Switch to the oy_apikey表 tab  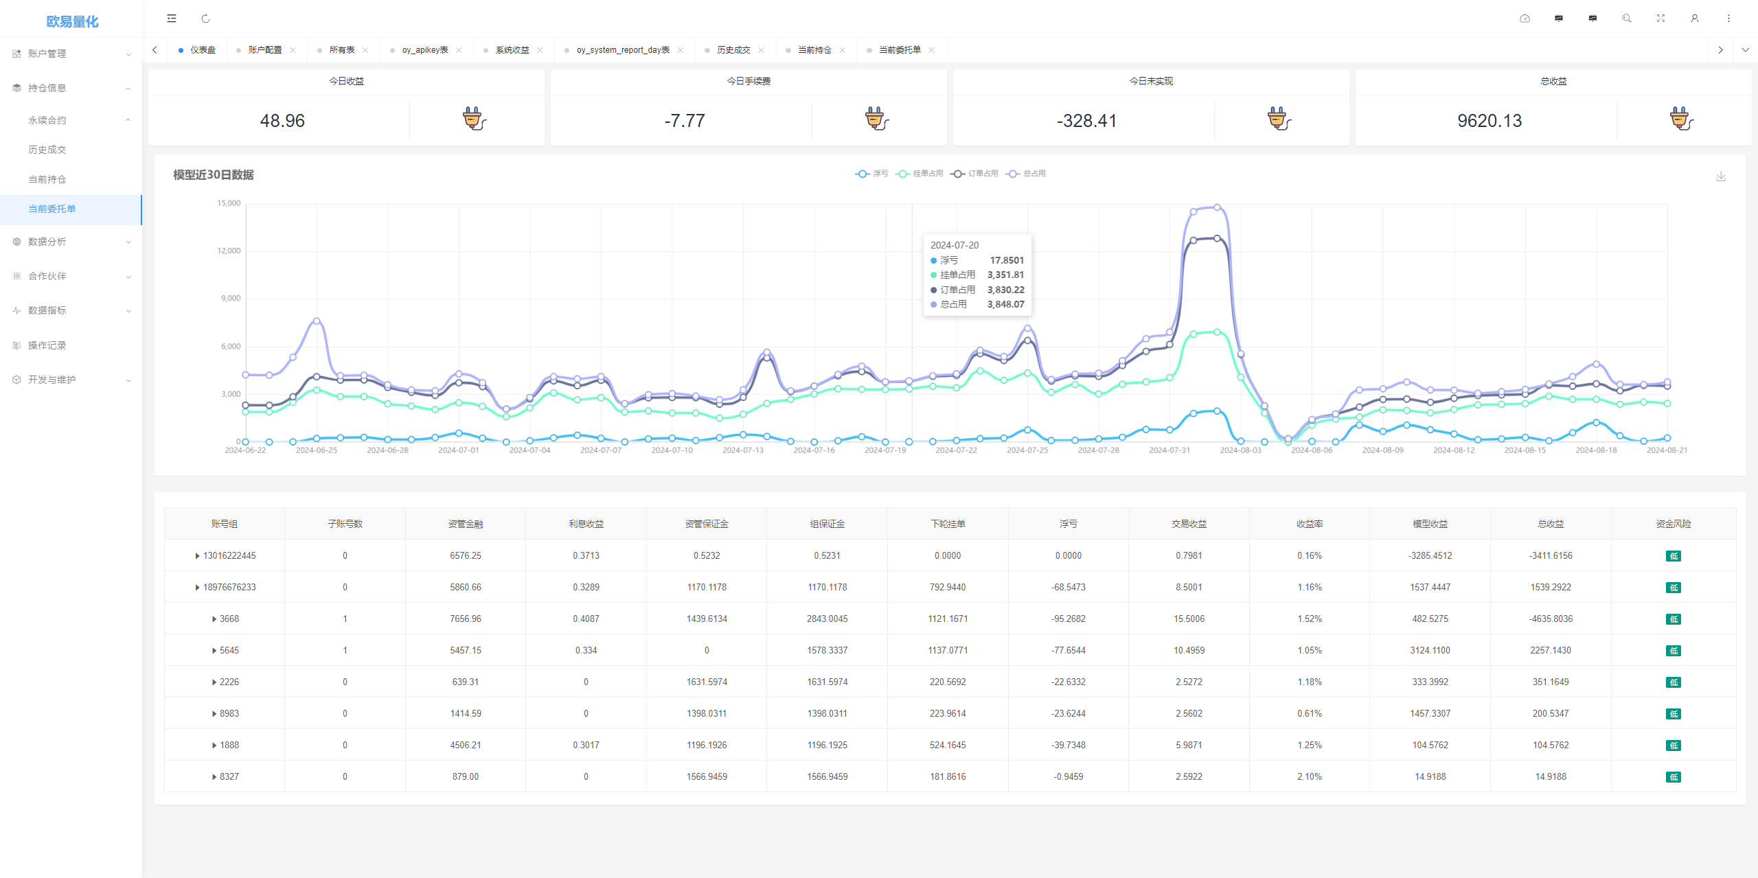(x=425, y=50)
